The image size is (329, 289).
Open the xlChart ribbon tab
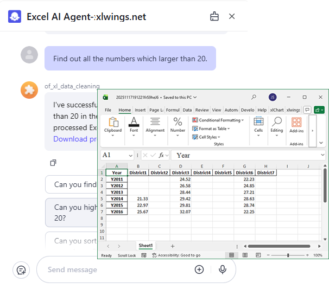click(x=276, y=110)
